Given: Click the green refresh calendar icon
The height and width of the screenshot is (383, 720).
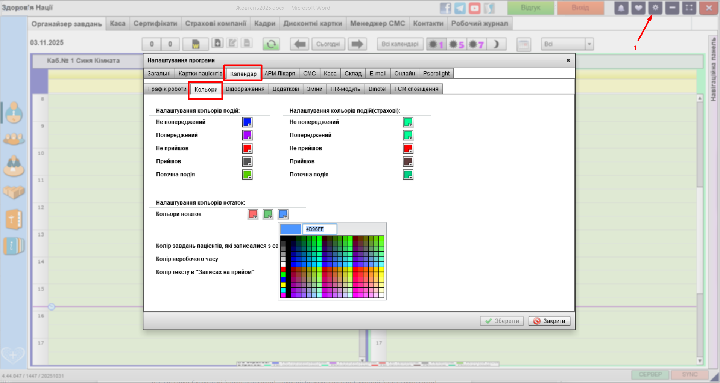Looking at the screenshot, I should 271,44.
